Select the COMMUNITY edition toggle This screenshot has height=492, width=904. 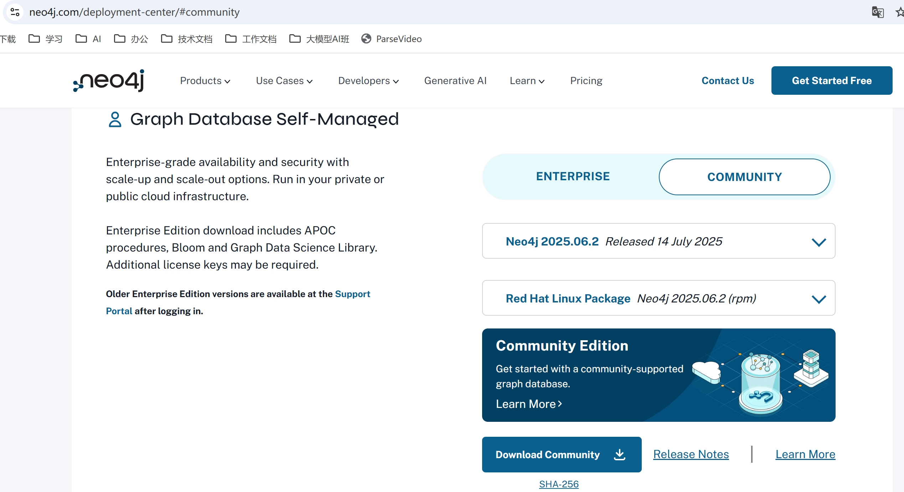pos(744,177)
